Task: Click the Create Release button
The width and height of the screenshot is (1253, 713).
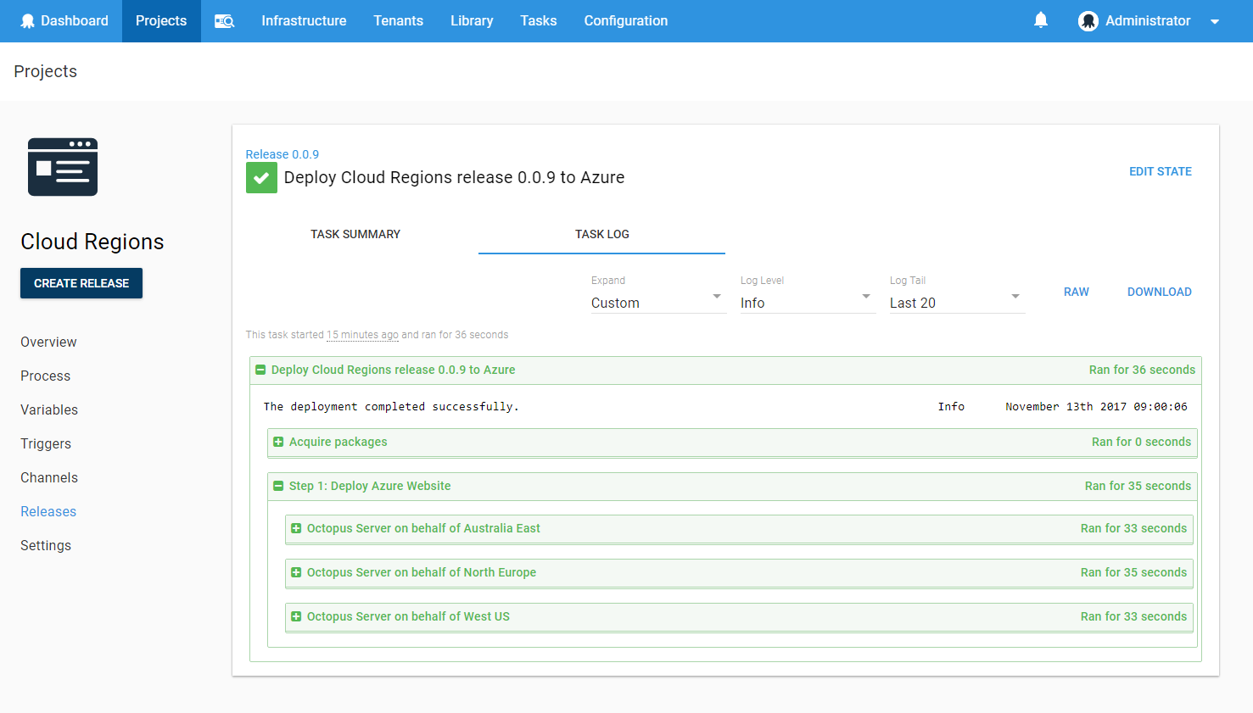Action: click(81, 283)
